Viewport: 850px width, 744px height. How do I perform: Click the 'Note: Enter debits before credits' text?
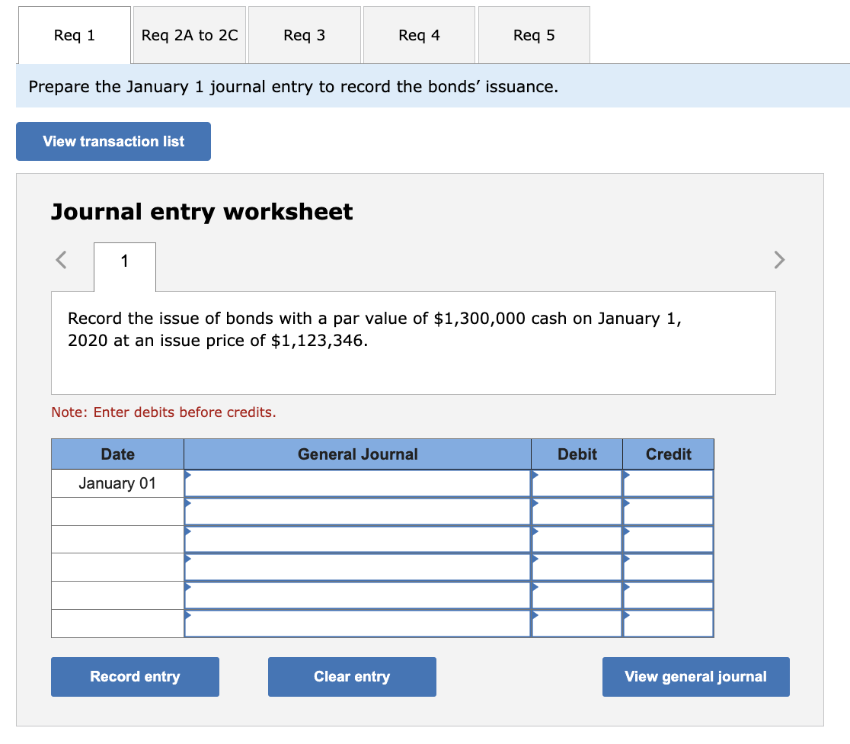[164, 412]
